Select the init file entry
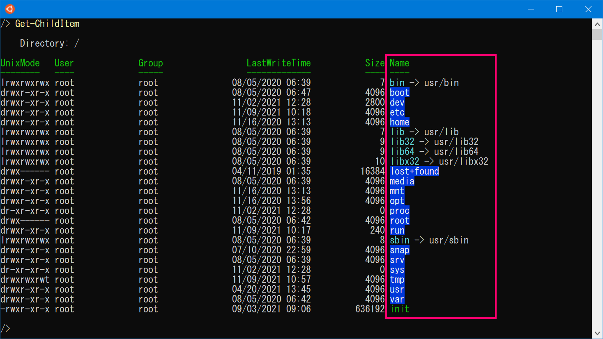 pyautogui.click(x=399, y=309)
